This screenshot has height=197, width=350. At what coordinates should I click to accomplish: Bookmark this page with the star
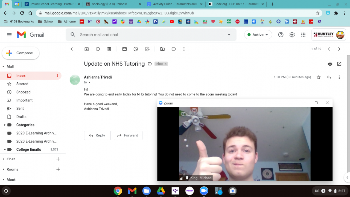tap(317, 13)
